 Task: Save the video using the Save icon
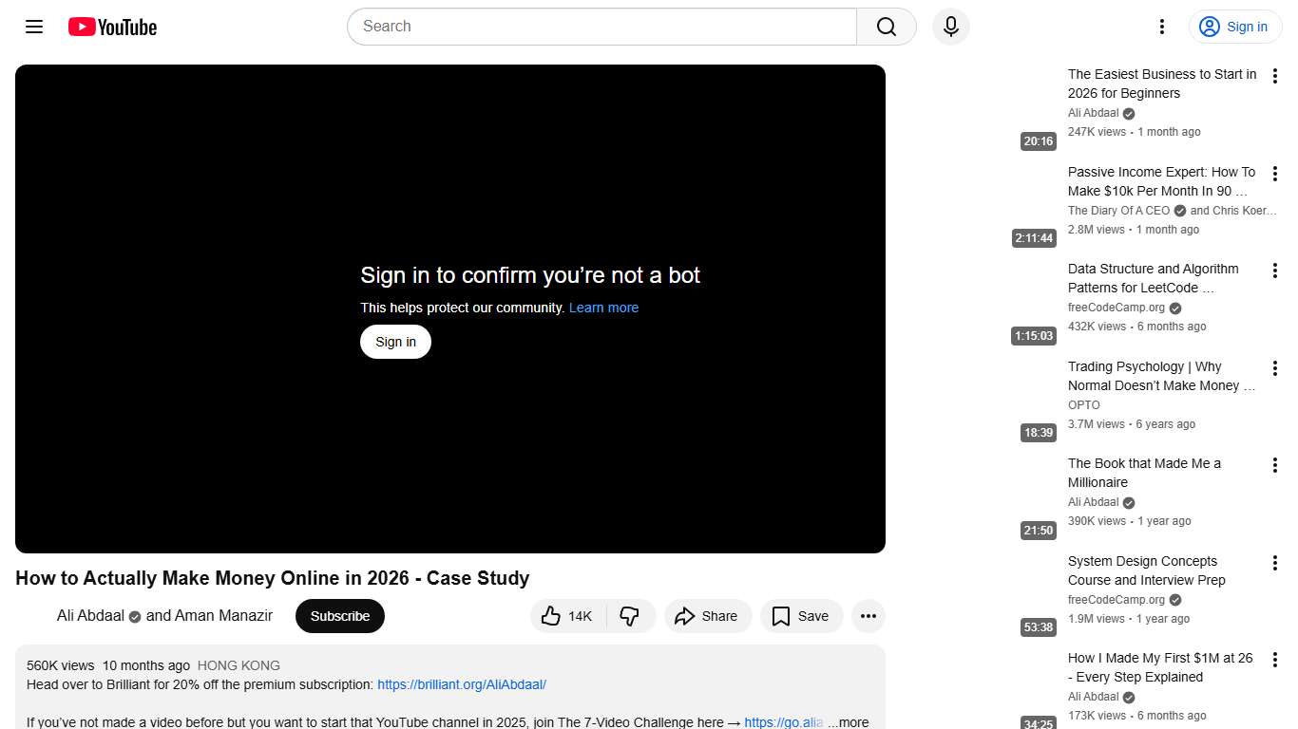point(801,616)
